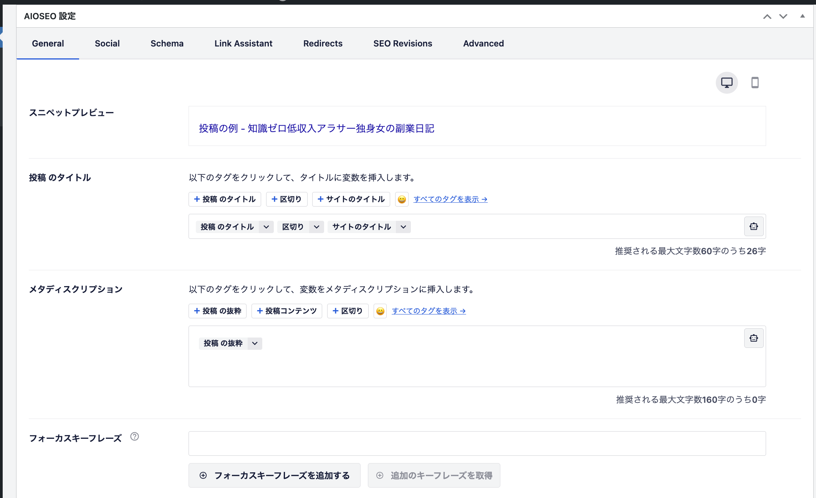816x498 pixels.
Task: Click the clipboard copy icon for meta description
Action: tap(754, 338)
